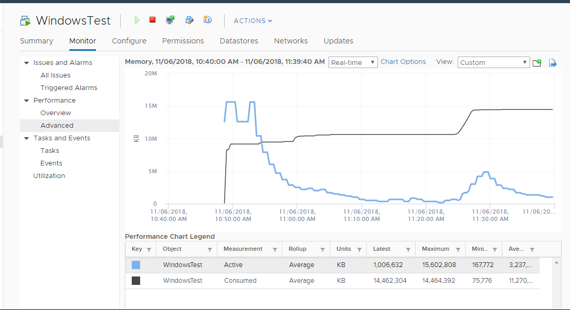Image resolution: width=570 pixels, height=310 pixels.
Task: Click the Performance Chart Legend heading
Action: [x=170, y=236]
